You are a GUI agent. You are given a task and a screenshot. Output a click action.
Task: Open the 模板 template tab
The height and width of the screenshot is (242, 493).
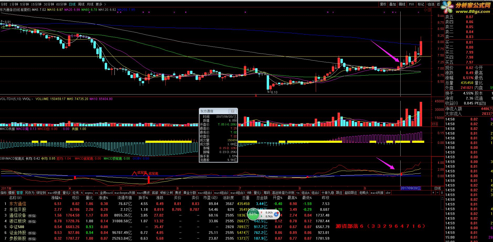(12, 193)
